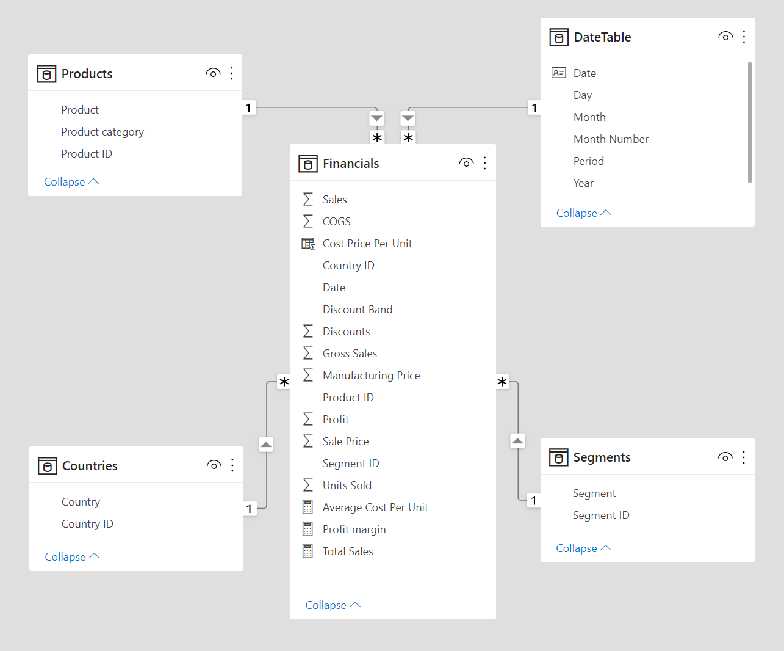Hide the Countries table using the eye toggle
The image size is (784, 651).
(x=214, y=465)
